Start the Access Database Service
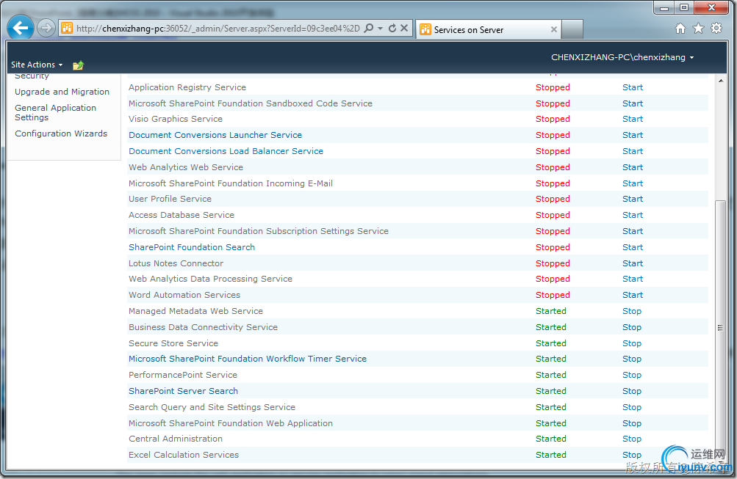Screen dimensions: 737x479 coord(633,215)
